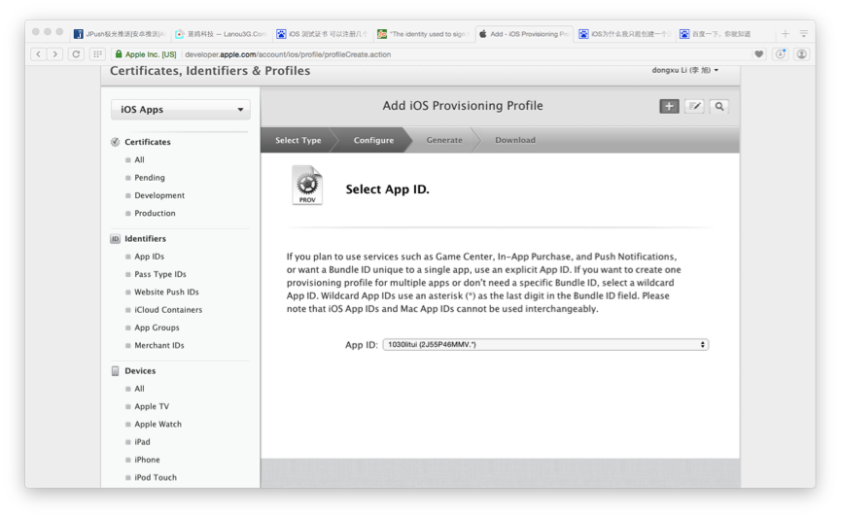
Task: Open Pass Type IDs
Action: click(159, 274)
